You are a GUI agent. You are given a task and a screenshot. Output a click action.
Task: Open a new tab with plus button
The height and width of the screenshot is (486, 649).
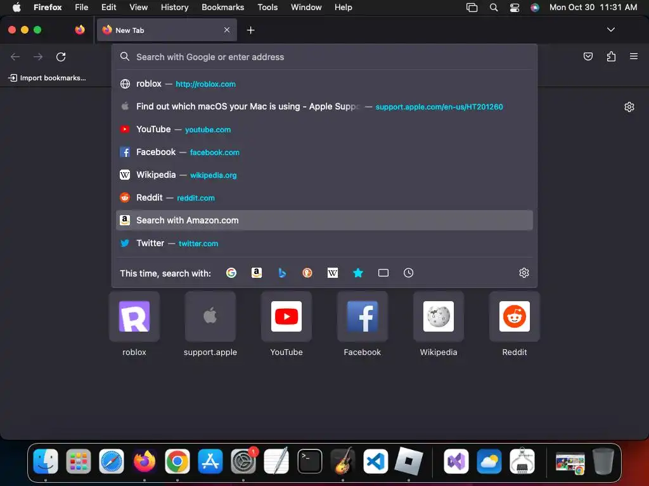point(250,30)
